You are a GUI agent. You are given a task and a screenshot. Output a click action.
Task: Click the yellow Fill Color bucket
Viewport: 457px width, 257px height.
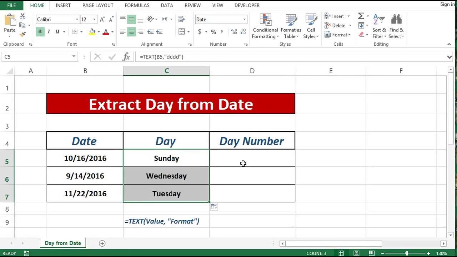tap(92, 32)
